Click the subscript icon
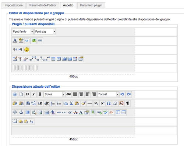184x146 pixels. pyautogui.click(x=96, y=103)
